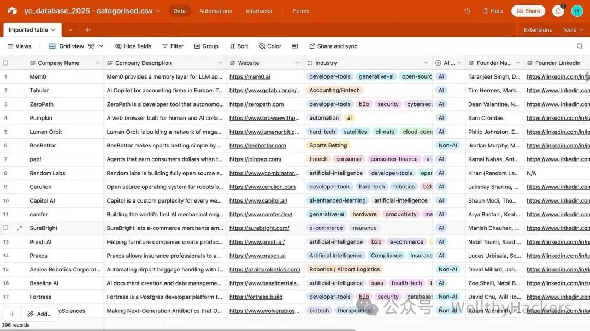Open the https://beebettor.com link
Image resolution: width=590 pixels, height=331 pixels.
pos(258,146)
